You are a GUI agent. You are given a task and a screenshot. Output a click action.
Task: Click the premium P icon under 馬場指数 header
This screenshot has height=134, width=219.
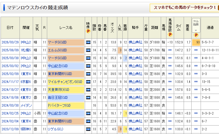[170, 35]
